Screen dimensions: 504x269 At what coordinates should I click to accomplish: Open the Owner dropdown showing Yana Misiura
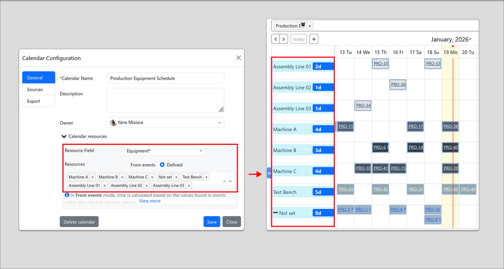(x=165, y=123)
